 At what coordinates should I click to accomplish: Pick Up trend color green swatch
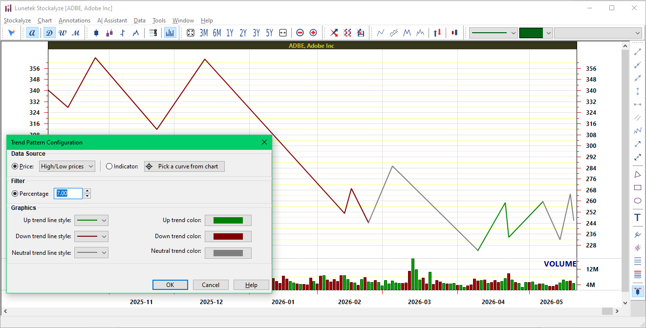tap(228, 220)
